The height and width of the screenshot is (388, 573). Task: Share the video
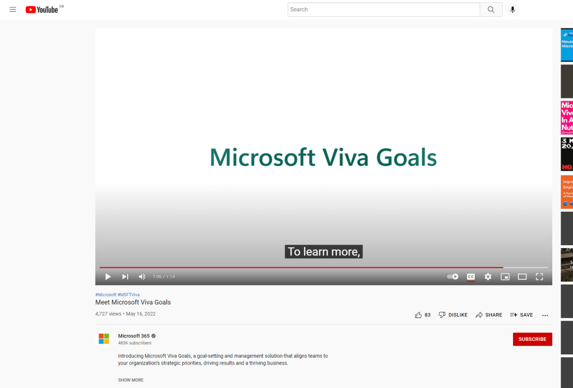[x=489, y=315]
